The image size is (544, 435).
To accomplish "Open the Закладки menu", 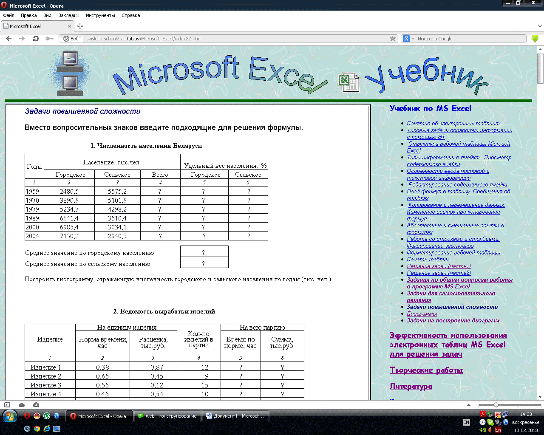I will coord(69,15).
